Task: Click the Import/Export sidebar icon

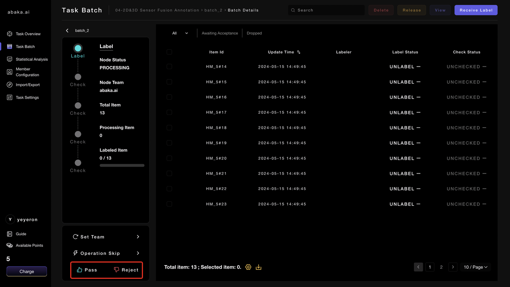Action: coord(10,85)
